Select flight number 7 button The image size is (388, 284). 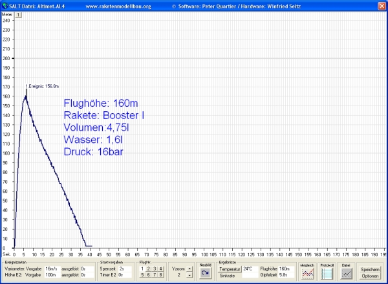tap(156, 276)
